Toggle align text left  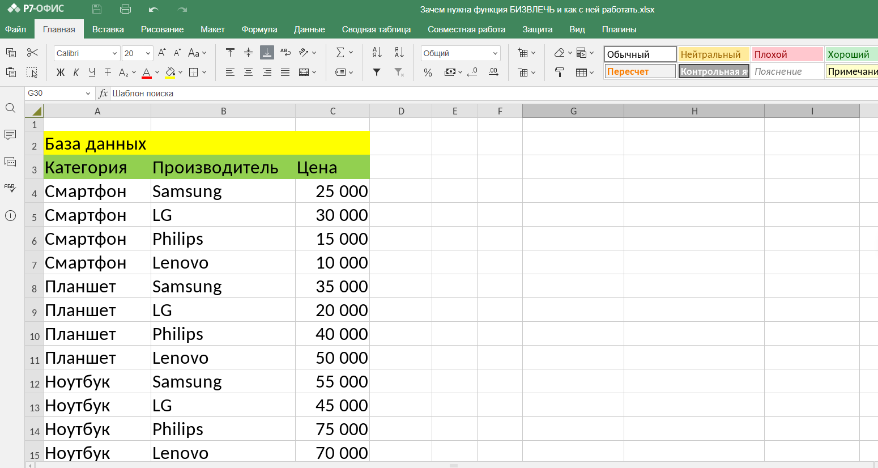(230, 72)
